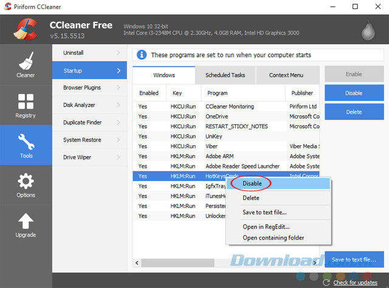Select the Viber startup row
This screenshot has width=389, height=288.
coord(226,146)
